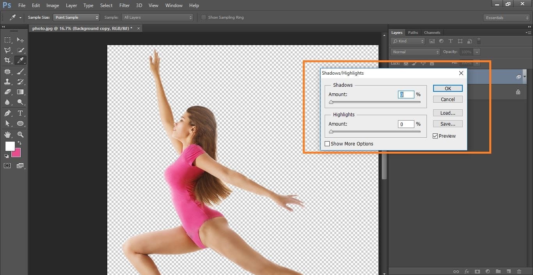Screen dimensions: 533x275
Task: Select the Horizontal Type tool
Action: pyautogui.click(x=20, y=113)
